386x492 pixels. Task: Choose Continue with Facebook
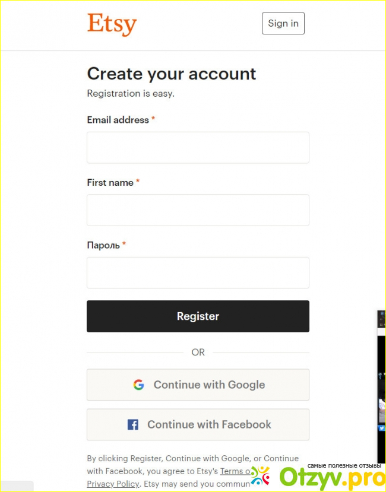click(198, 424)
